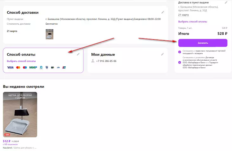Click the 'Итого' total '528 ₽' amount

pyautogui.click(x=222, y=33)
